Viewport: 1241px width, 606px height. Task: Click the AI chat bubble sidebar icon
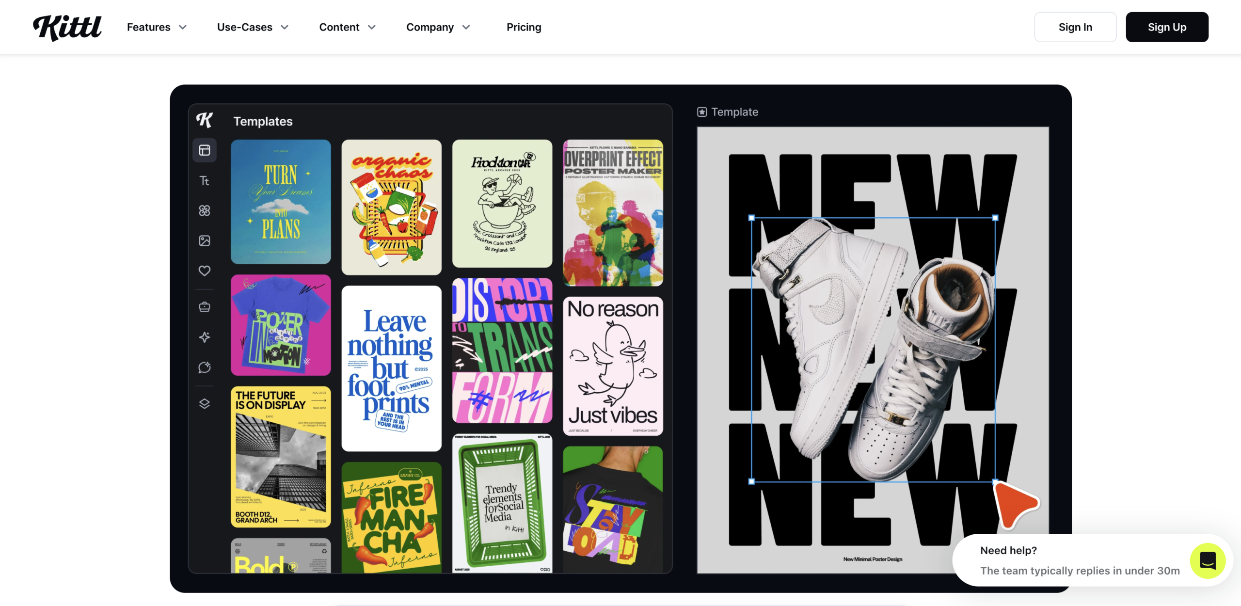205,367
